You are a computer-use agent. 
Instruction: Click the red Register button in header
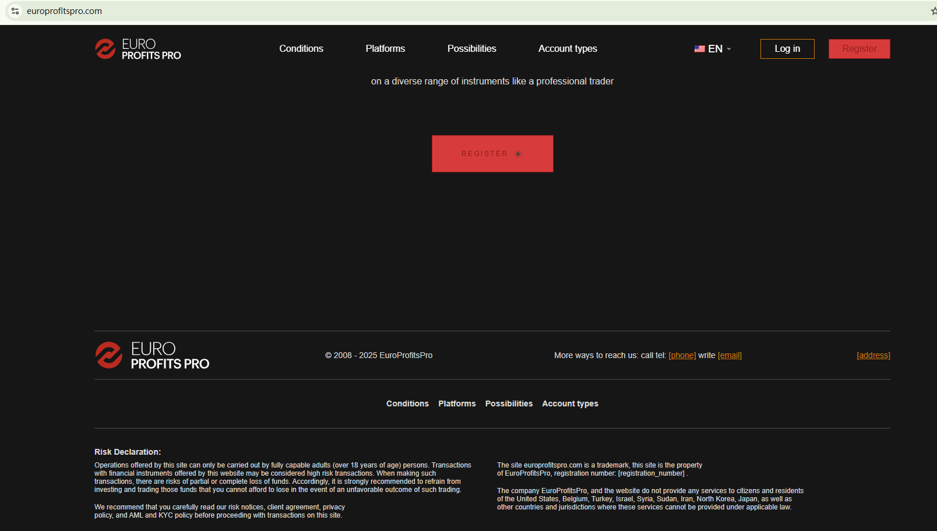click(859, 49)
